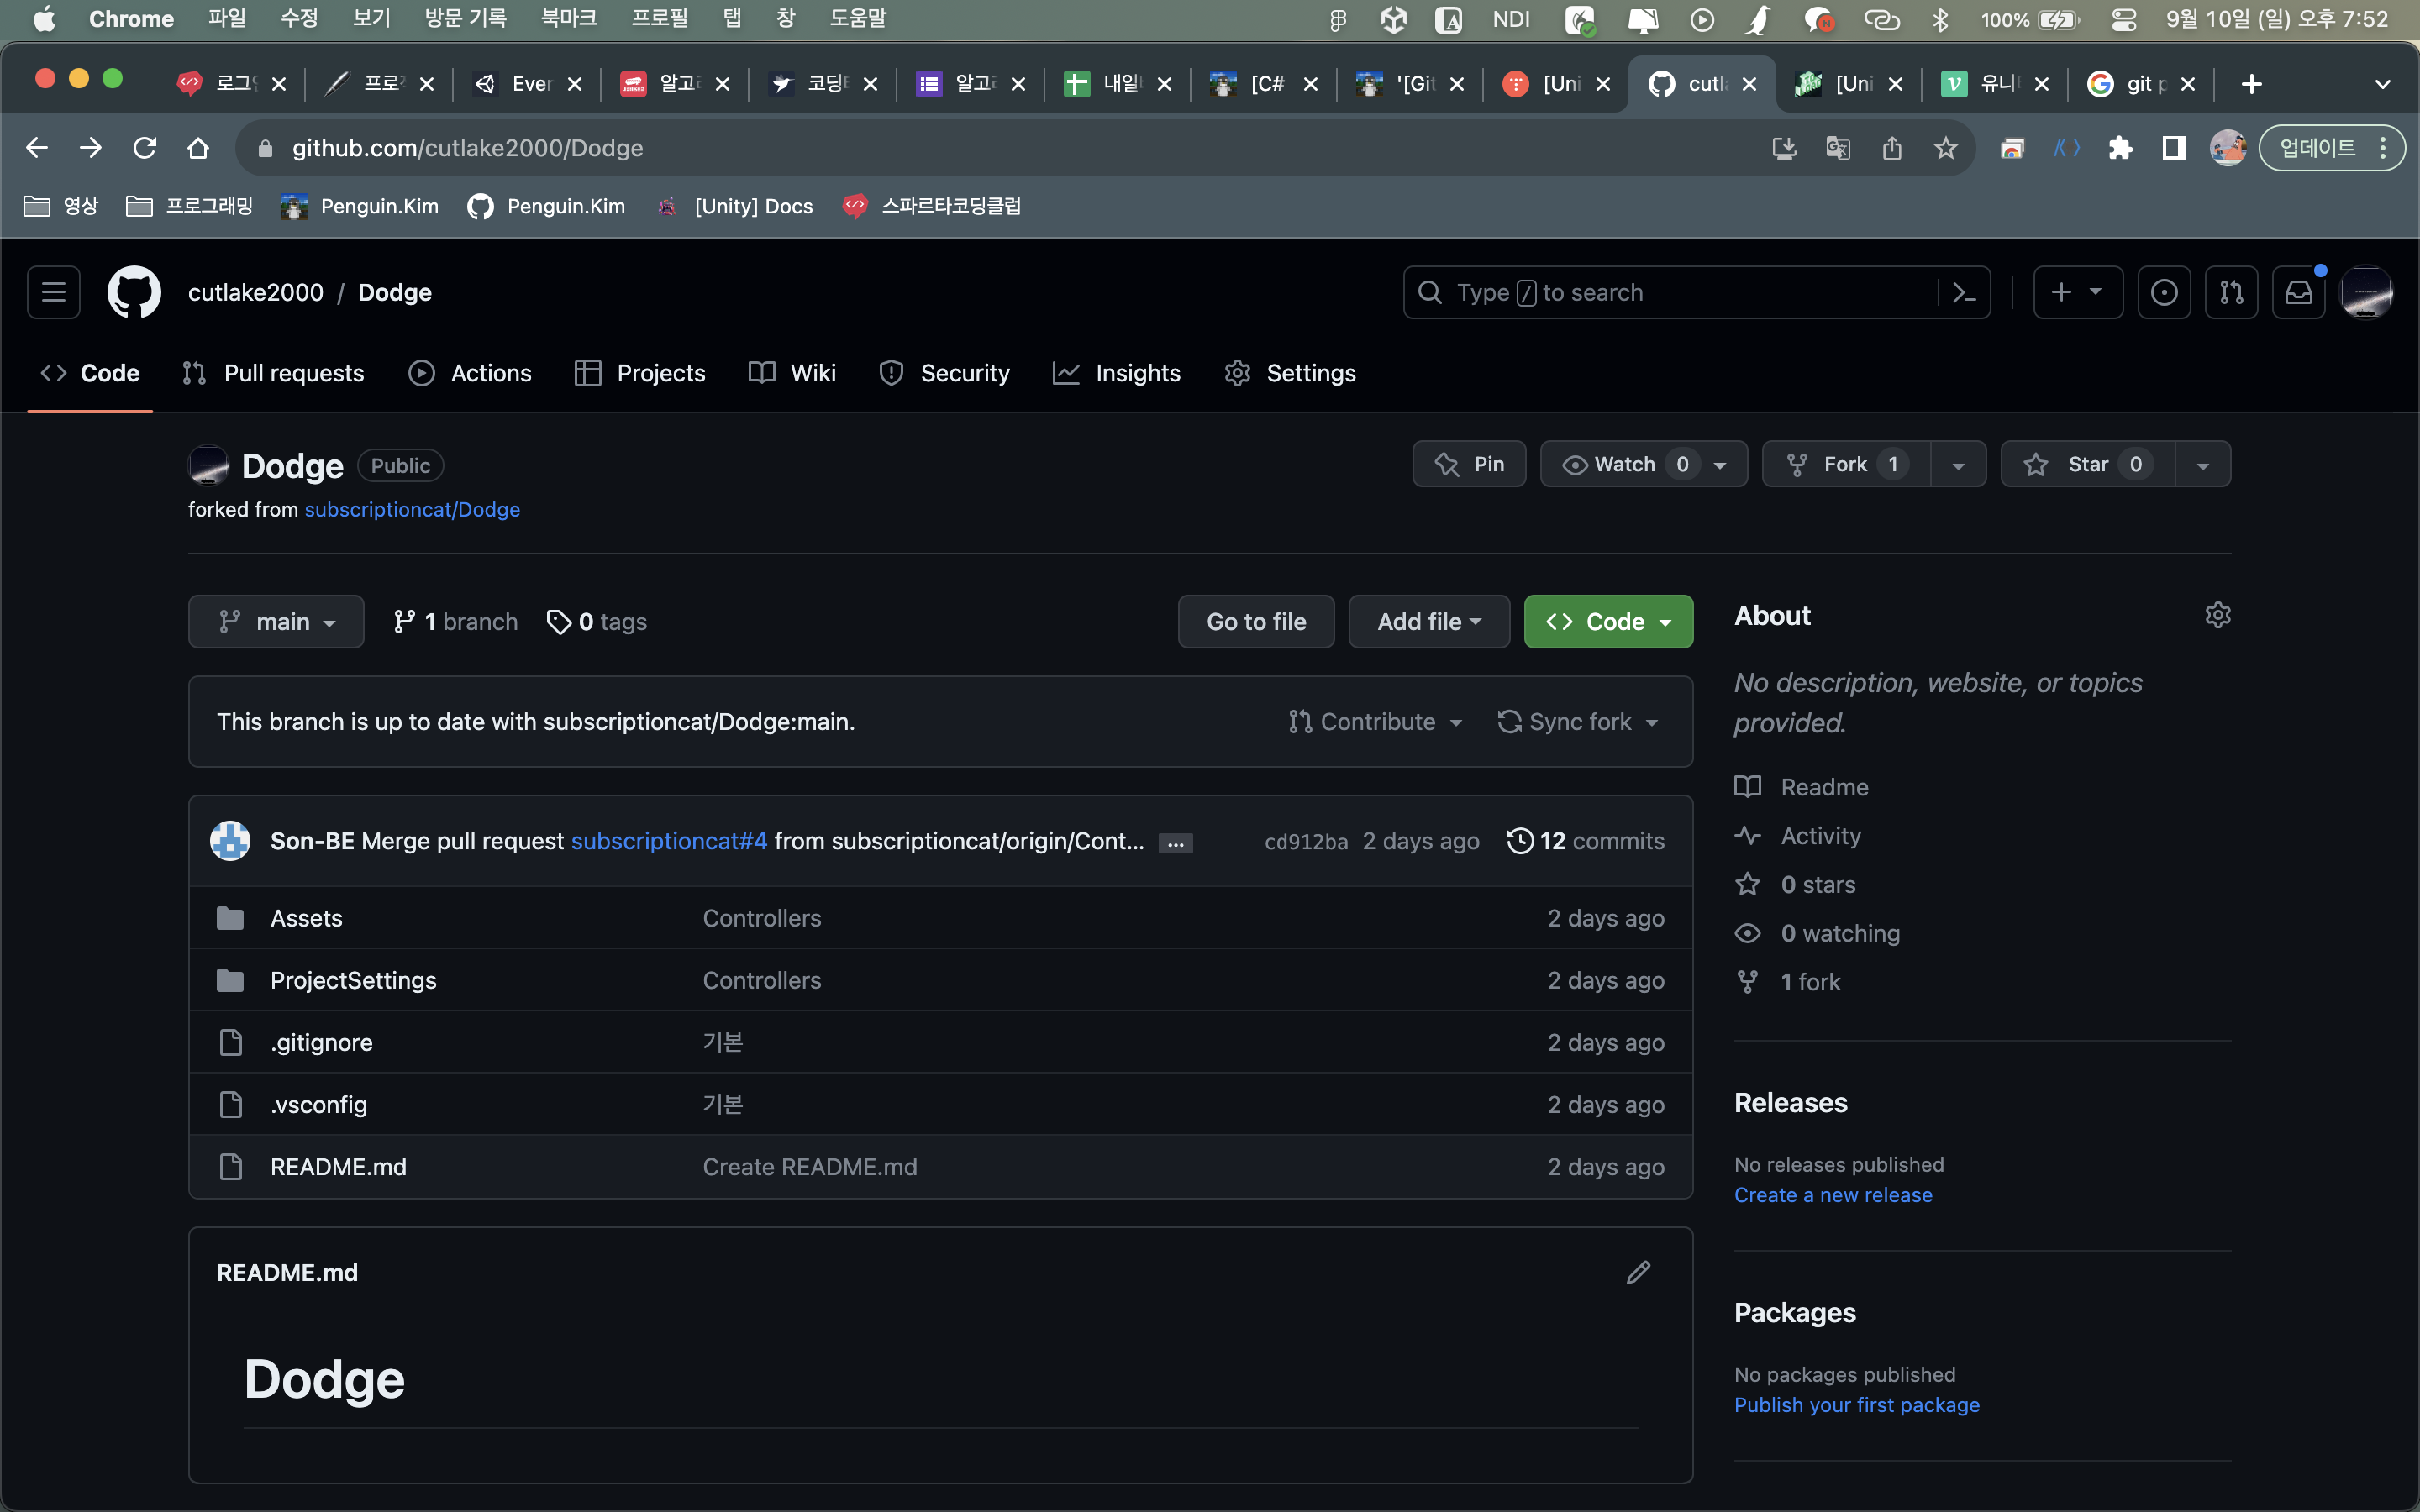Toggle Watch on the repository

[1623, 464]
